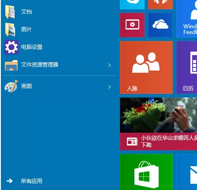
Task: Launch the 画图 paint palette icon
Action: 11,86
